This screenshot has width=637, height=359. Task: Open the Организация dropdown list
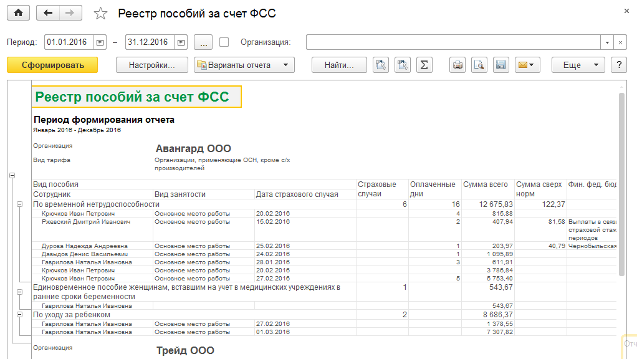point(607,42)
